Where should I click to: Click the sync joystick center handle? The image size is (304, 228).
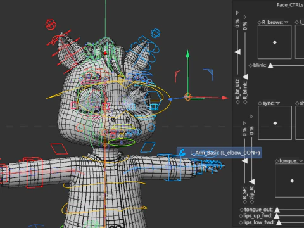coord(275,123)
